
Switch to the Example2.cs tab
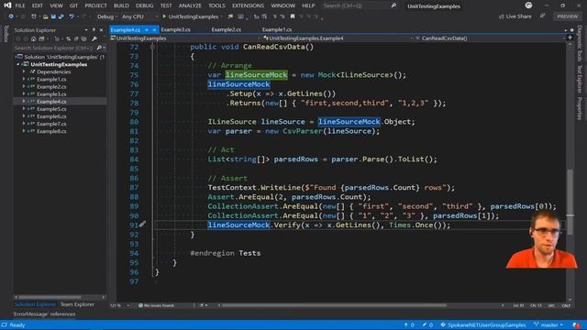[227, 29]
